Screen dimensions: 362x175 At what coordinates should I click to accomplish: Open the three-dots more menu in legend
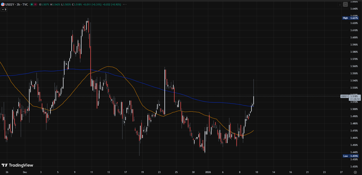pyautogui.click(x=125, y=5)
